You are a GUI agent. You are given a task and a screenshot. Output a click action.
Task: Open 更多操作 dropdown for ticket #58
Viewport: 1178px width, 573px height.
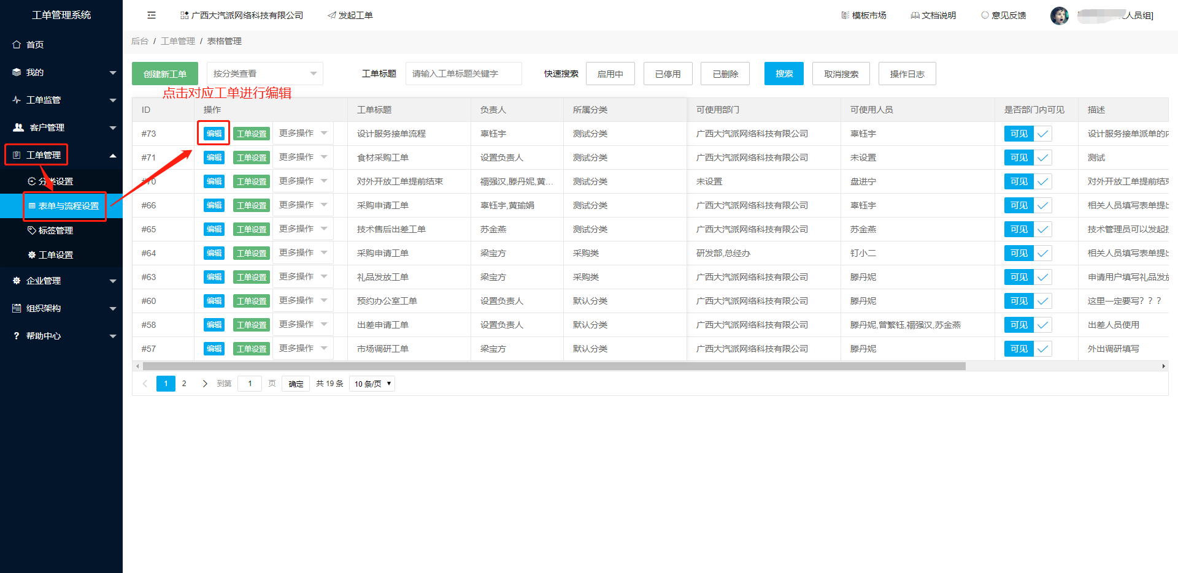click(303, 324)
